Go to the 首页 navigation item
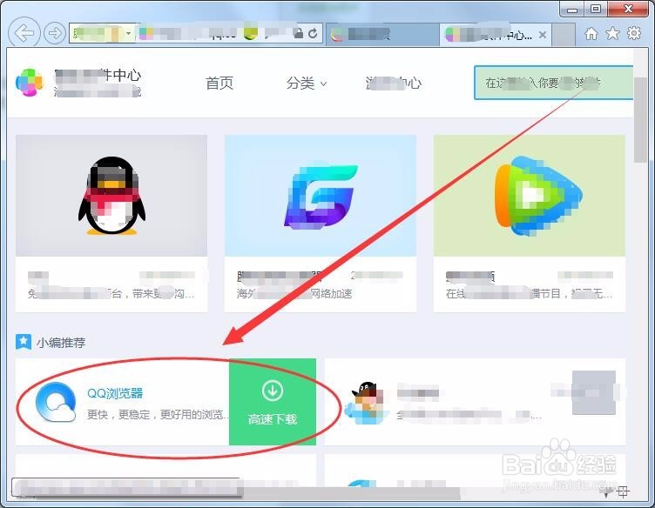Screen dimensions: 655x508 (x=219, y=83)
